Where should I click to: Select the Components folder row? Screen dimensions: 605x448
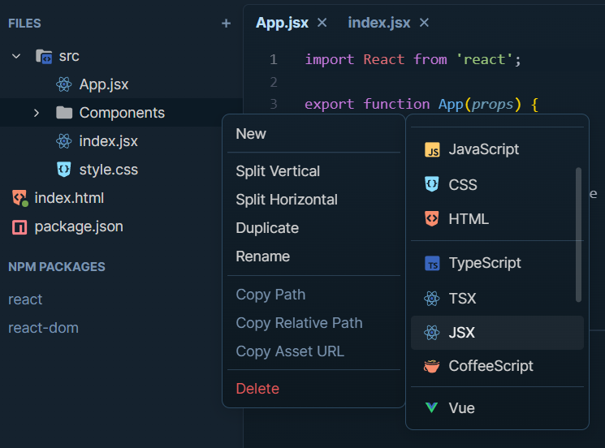click(x=121, y=113)
